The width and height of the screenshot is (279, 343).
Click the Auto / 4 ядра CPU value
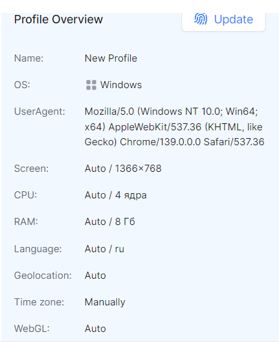pyautogui.click(x=115, y=195)
